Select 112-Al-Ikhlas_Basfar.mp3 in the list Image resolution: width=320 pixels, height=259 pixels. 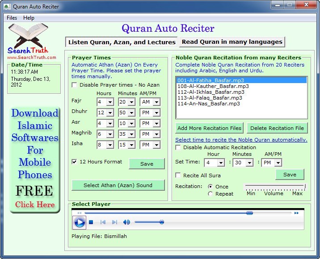[241, 92]
